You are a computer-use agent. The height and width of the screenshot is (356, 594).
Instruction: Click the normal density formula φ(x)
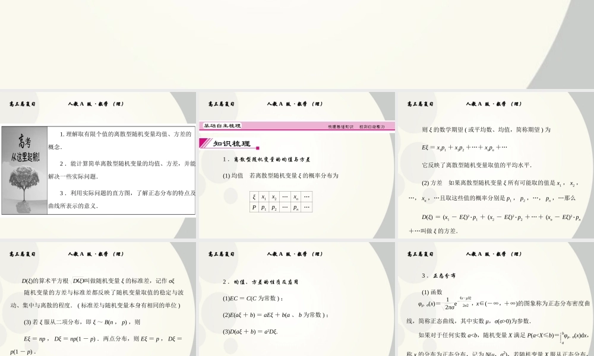click(445, 303)
